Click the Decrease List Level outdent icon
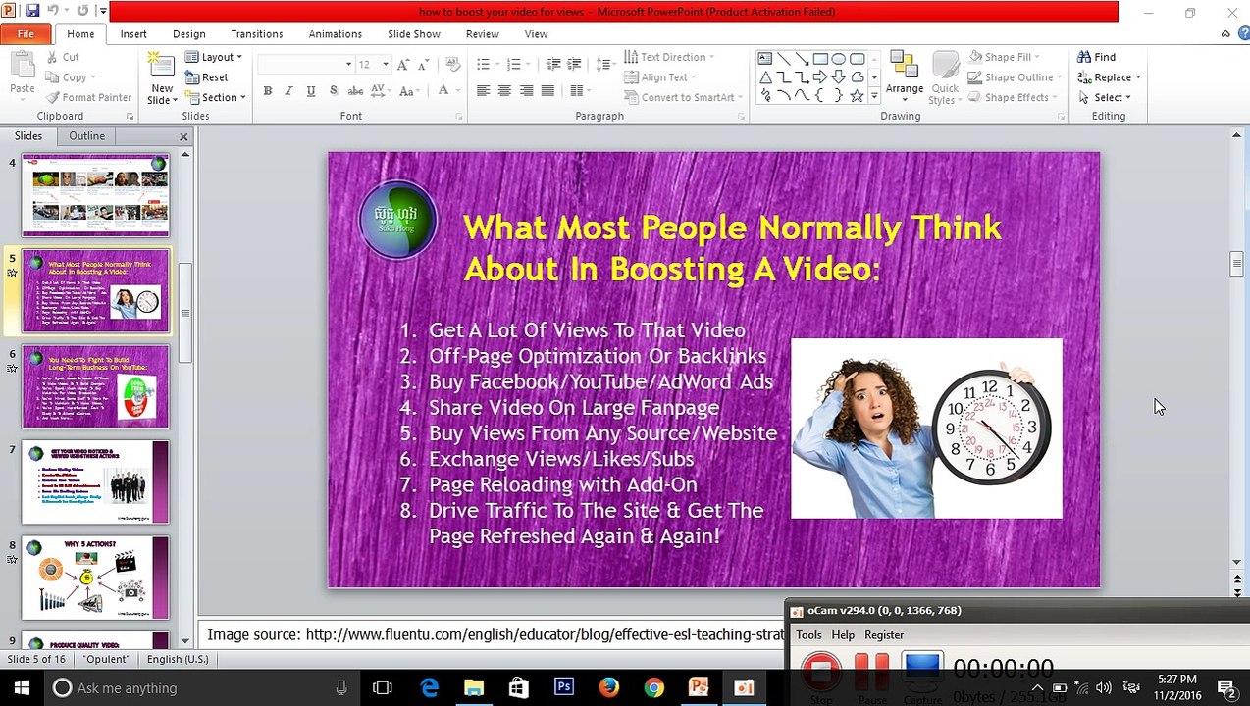Screen dimensions: 1250x706 (x=553, y=64)
